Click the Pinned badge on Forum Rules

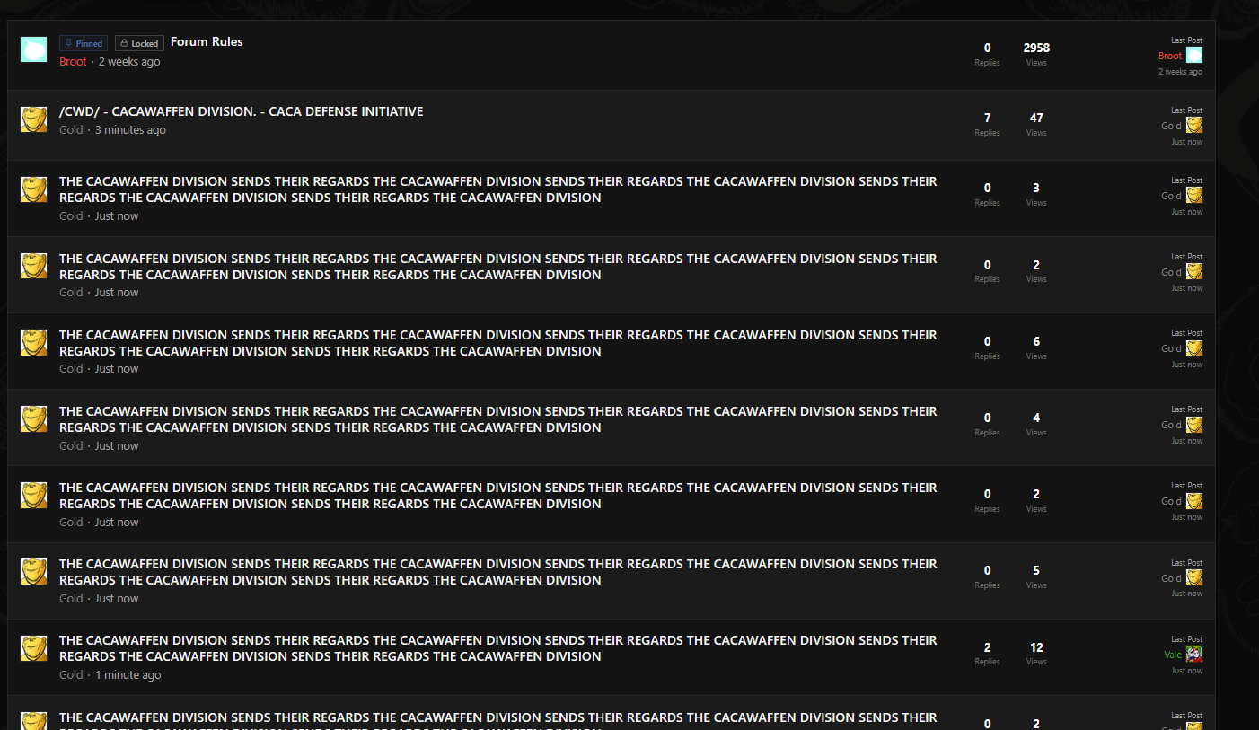coord(84,43)
